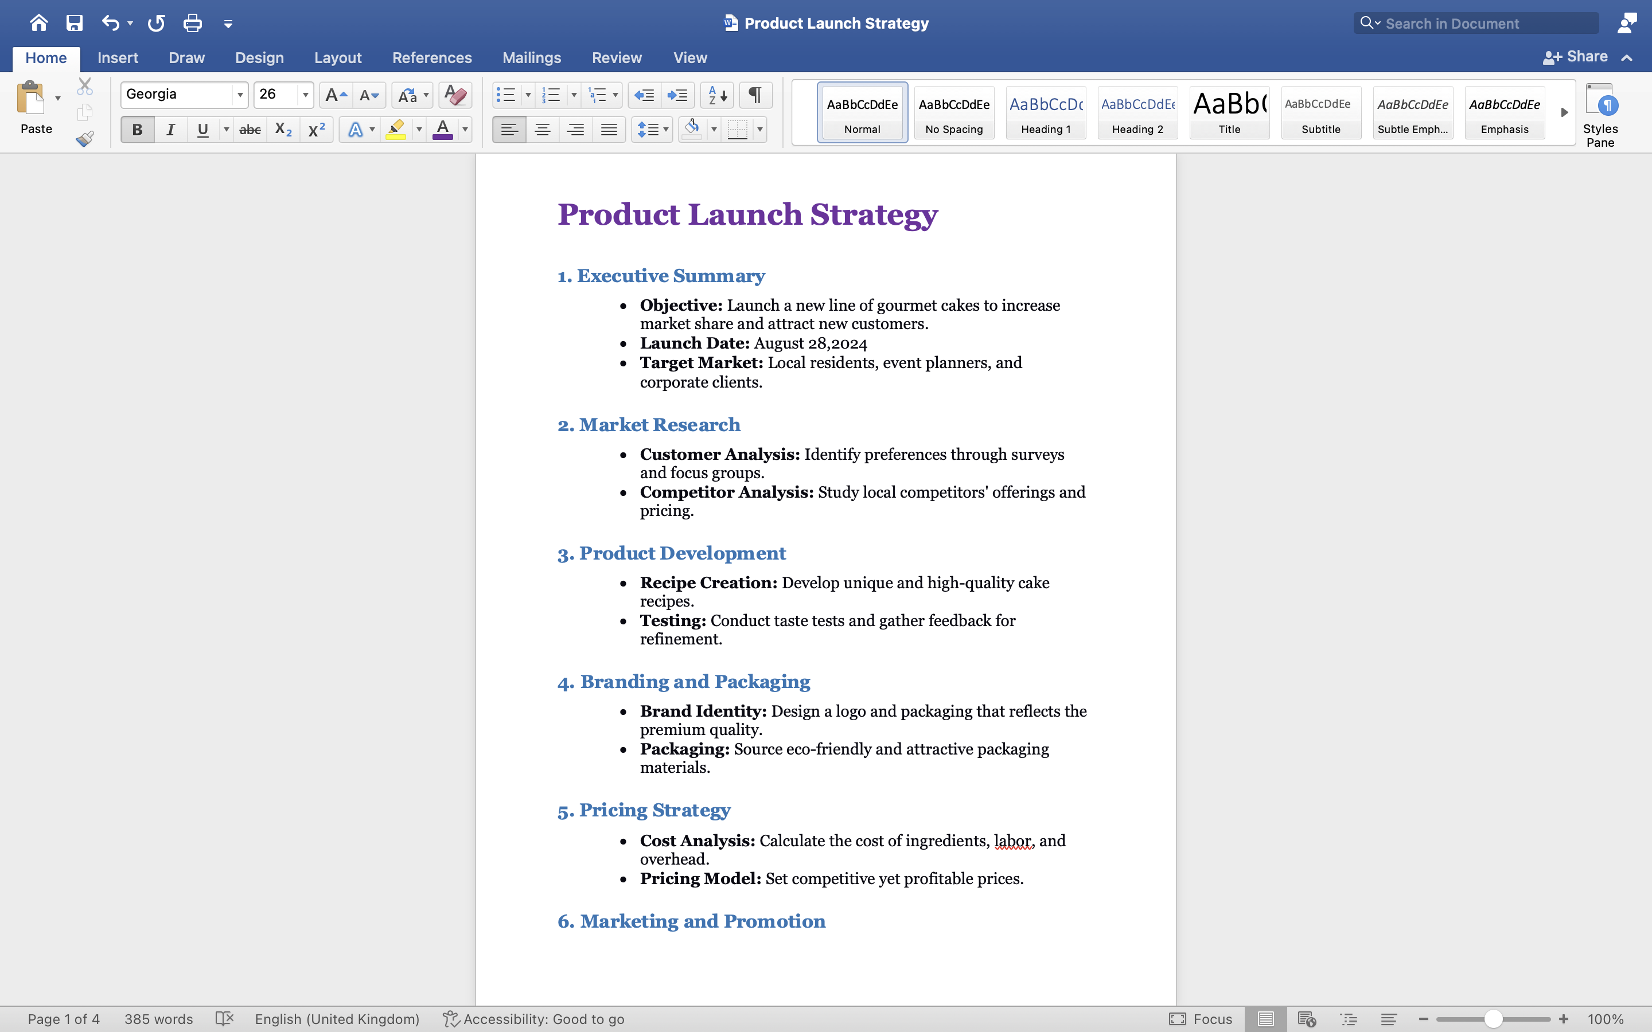Toggle Italic formatting
The width and height of the screenshot is (1652, 1032).
coord(171,130)
